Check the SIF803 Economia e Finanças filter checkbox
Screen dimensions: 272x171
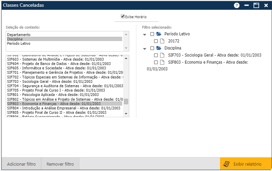click(x=156, y=62)
